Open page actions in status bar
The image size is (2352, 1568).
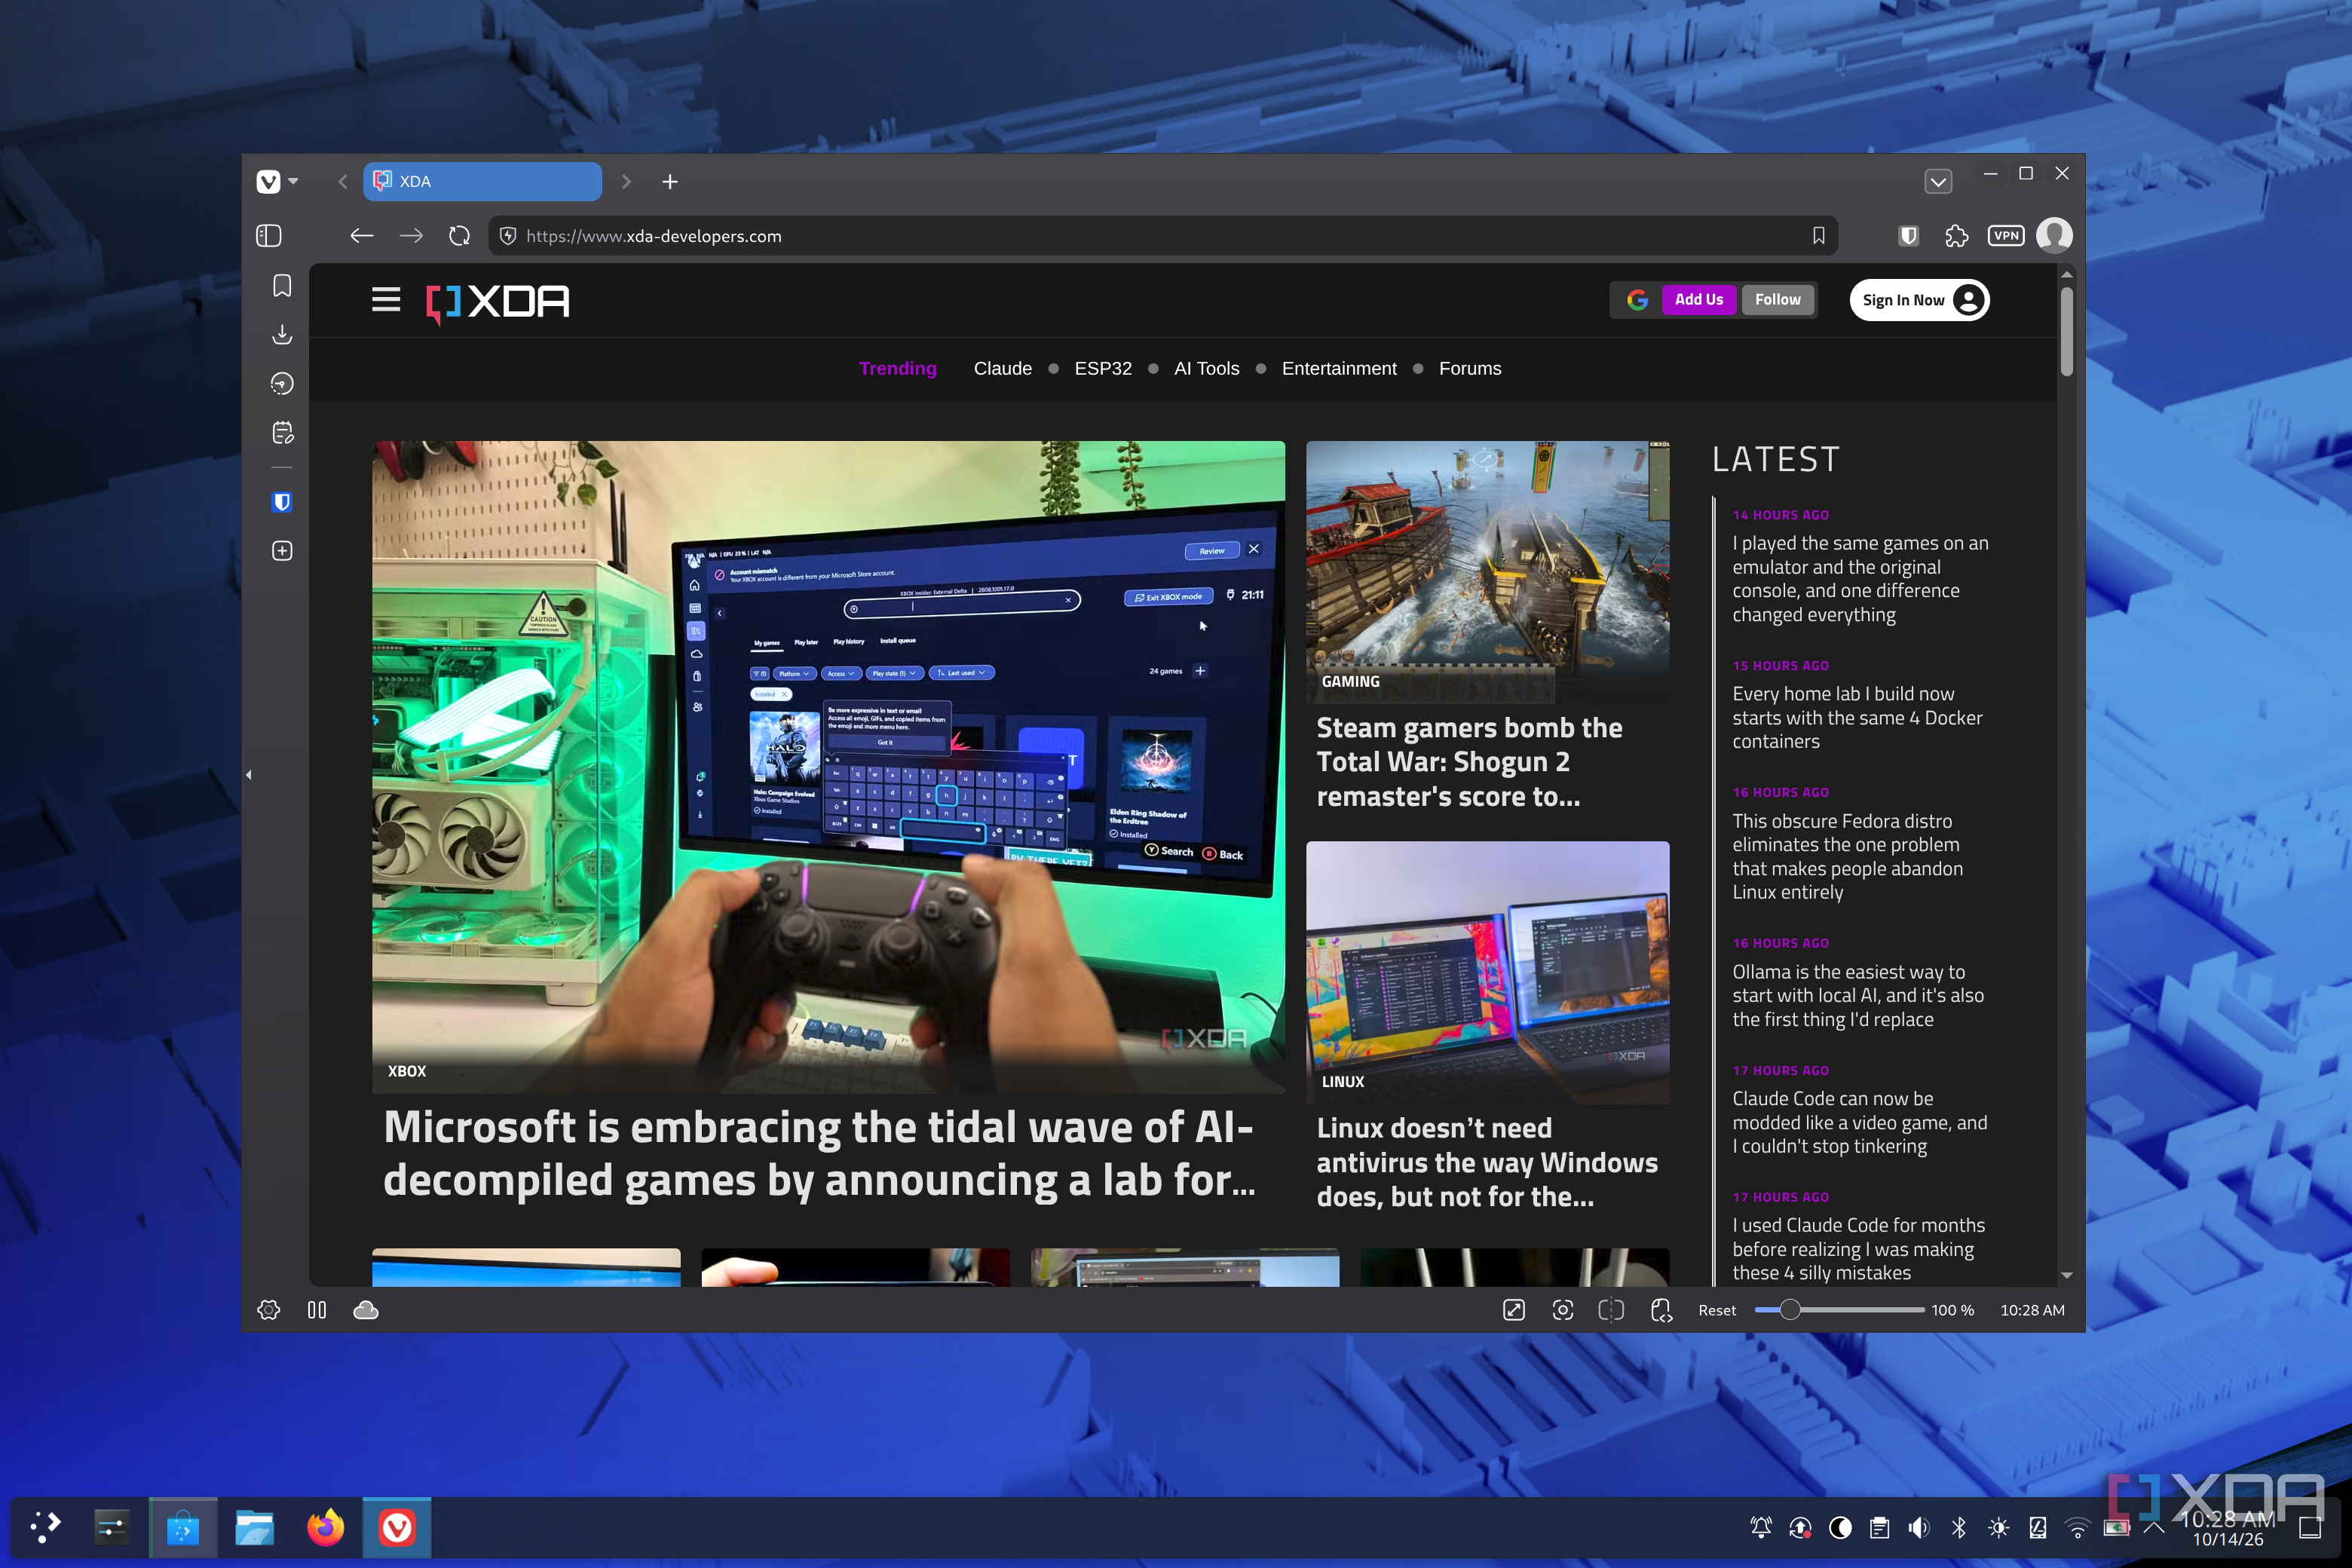1661,1310
